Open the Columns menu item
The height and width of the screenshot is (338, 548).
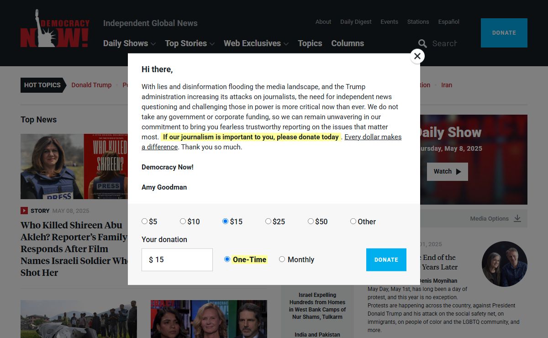tap(348, 43)
